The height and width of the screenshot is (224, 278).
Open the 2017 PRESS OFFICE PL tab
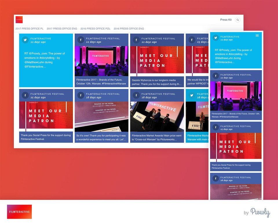(x=30, y=29)
